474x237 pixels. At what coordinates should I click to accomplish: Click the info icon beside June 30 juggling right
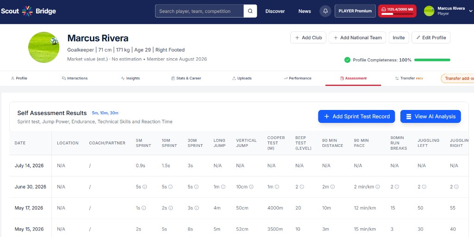[x=456, y=187]
